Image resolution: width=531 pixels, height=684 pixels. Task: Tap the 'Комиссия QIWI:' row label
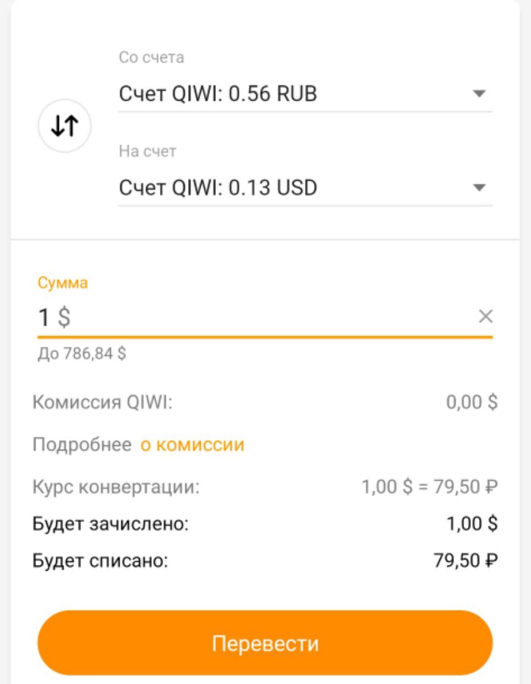[103, 402]
